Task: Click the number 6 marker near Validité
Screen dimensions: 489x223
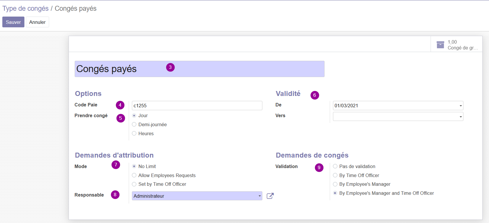Action: tap(315, 95)
